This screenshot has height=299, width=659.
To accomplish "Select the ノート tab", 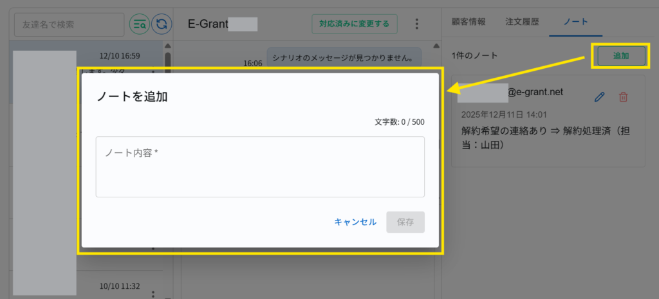I will 575,21.
